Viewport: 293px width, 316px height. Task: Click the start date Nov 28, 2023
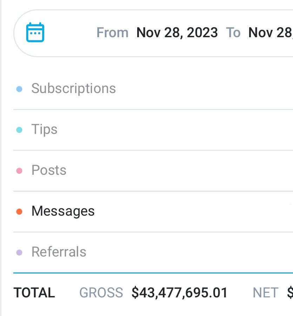(x=176, y=33)
